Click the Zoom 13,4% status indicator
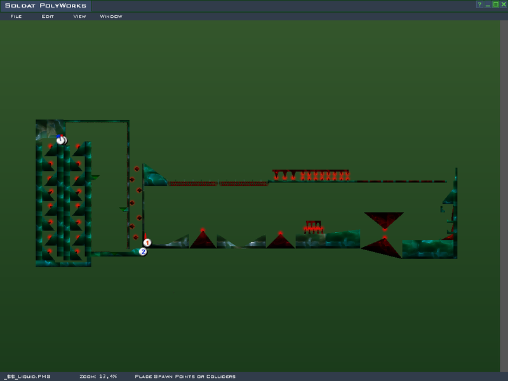This screenshot has height=381, width=508. 98,377
